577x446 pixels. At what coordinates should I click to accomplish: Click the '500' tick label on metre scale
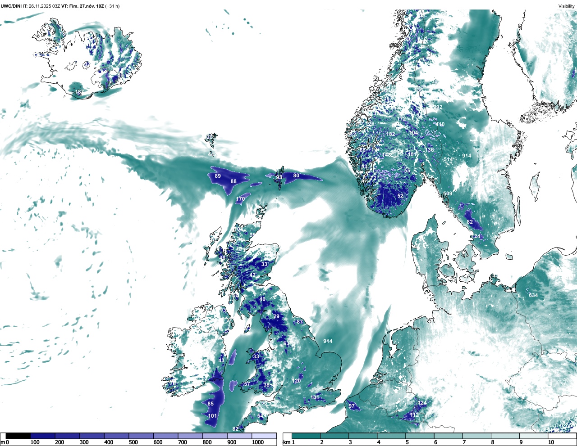(x=133, y=442)
